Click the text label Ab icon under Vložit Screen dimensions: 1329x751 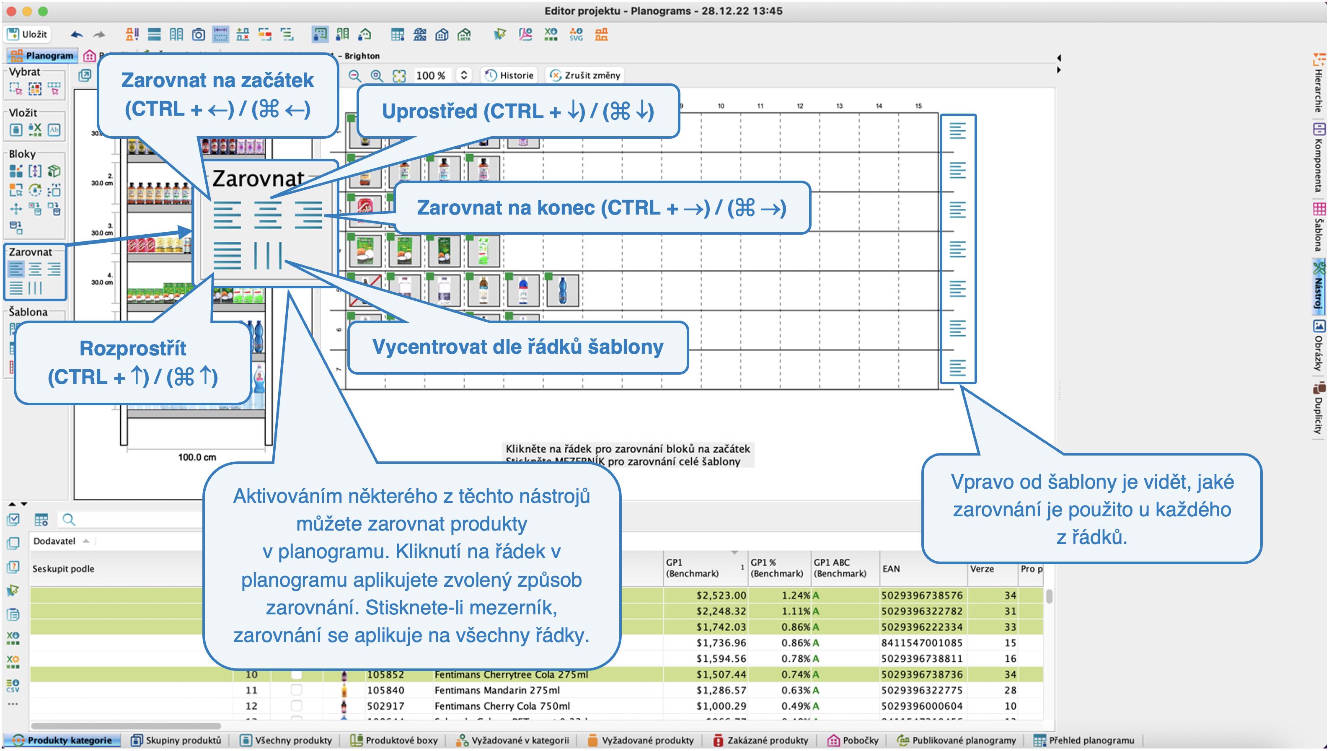(x=54, y=129)
